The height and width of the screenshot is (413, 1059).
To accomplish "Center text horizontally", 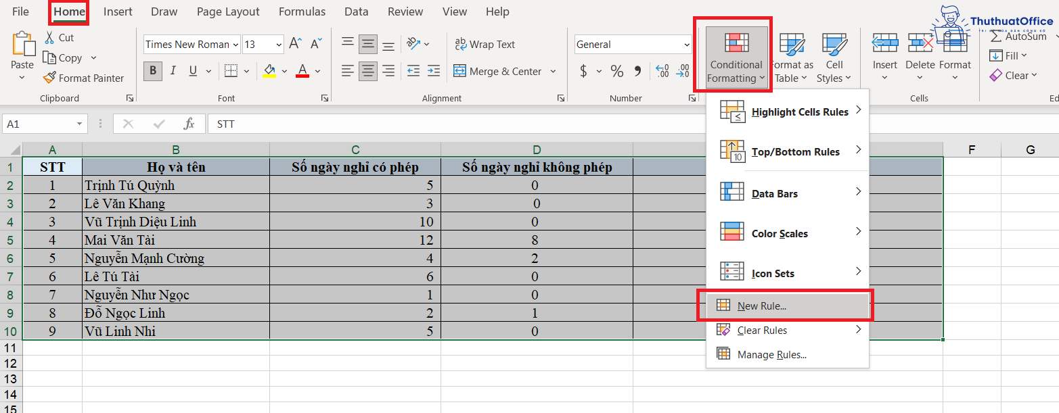I will pos(368,71).
